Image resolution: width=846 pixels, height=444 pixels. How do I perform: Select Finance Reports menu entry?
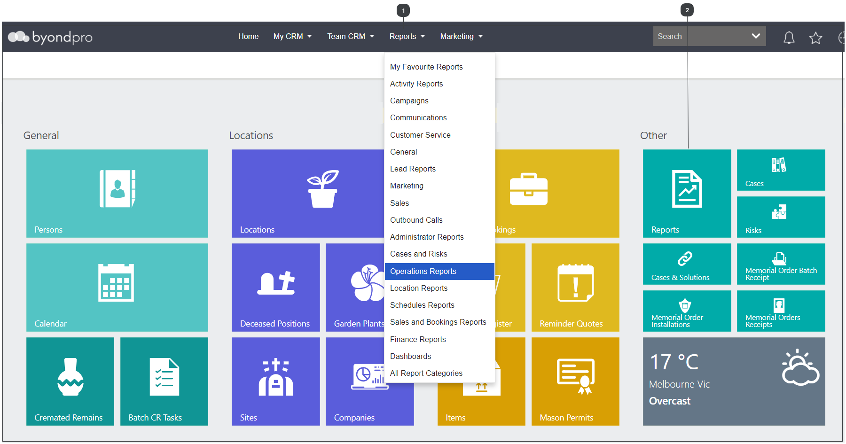click(x=439, y=339)
